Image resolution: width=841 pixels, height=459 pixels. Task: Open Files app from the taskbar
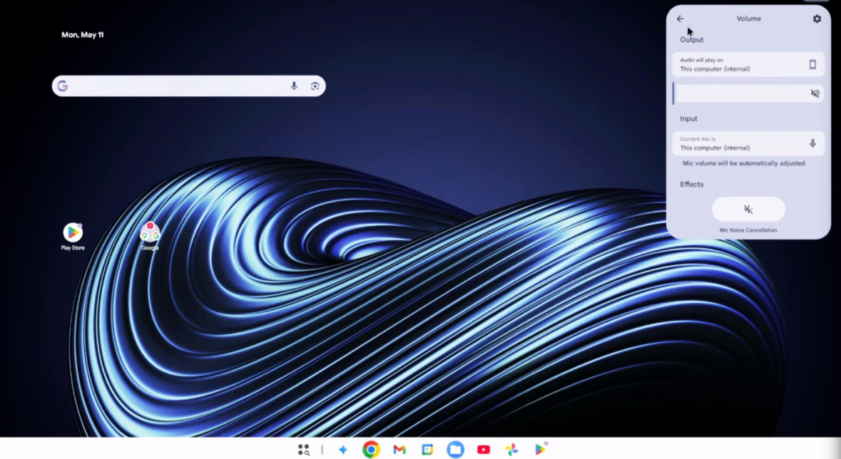click(x=455, y=449)
